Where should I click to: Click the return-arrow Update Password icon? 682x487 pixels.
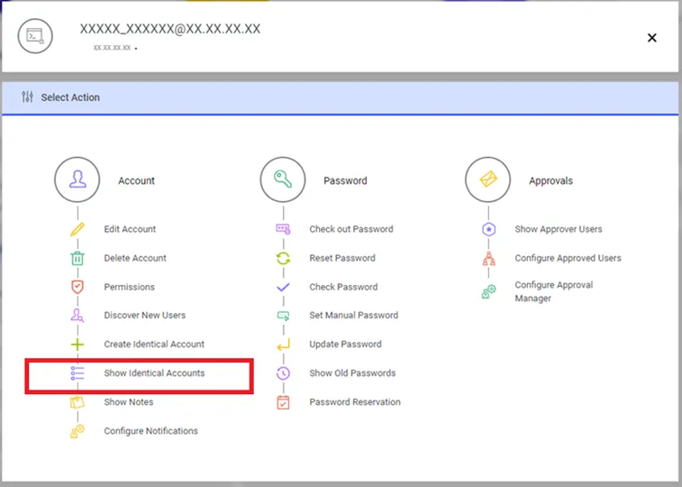283,345
